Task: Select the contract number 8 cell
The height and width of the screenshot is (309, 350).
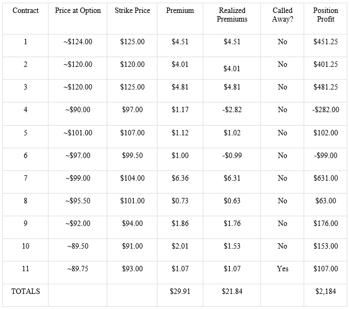Action: (x=25, y=201)
